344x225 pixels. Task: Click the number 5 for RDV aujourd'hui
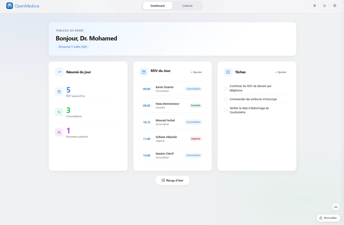68,90
